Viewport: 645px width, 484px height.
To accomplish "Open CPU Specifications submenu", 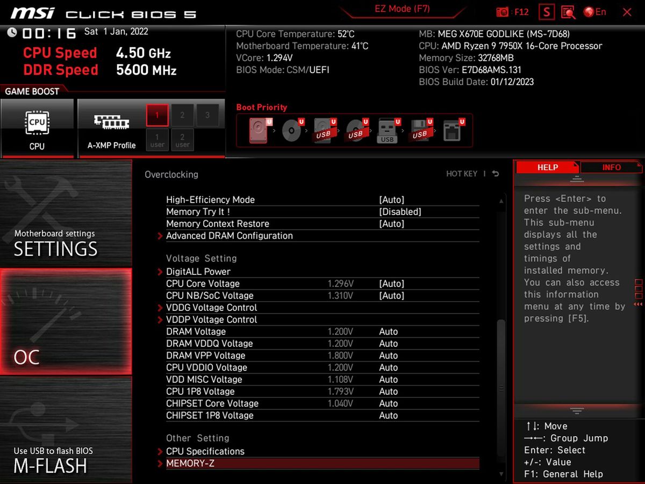I will (205, 451).
